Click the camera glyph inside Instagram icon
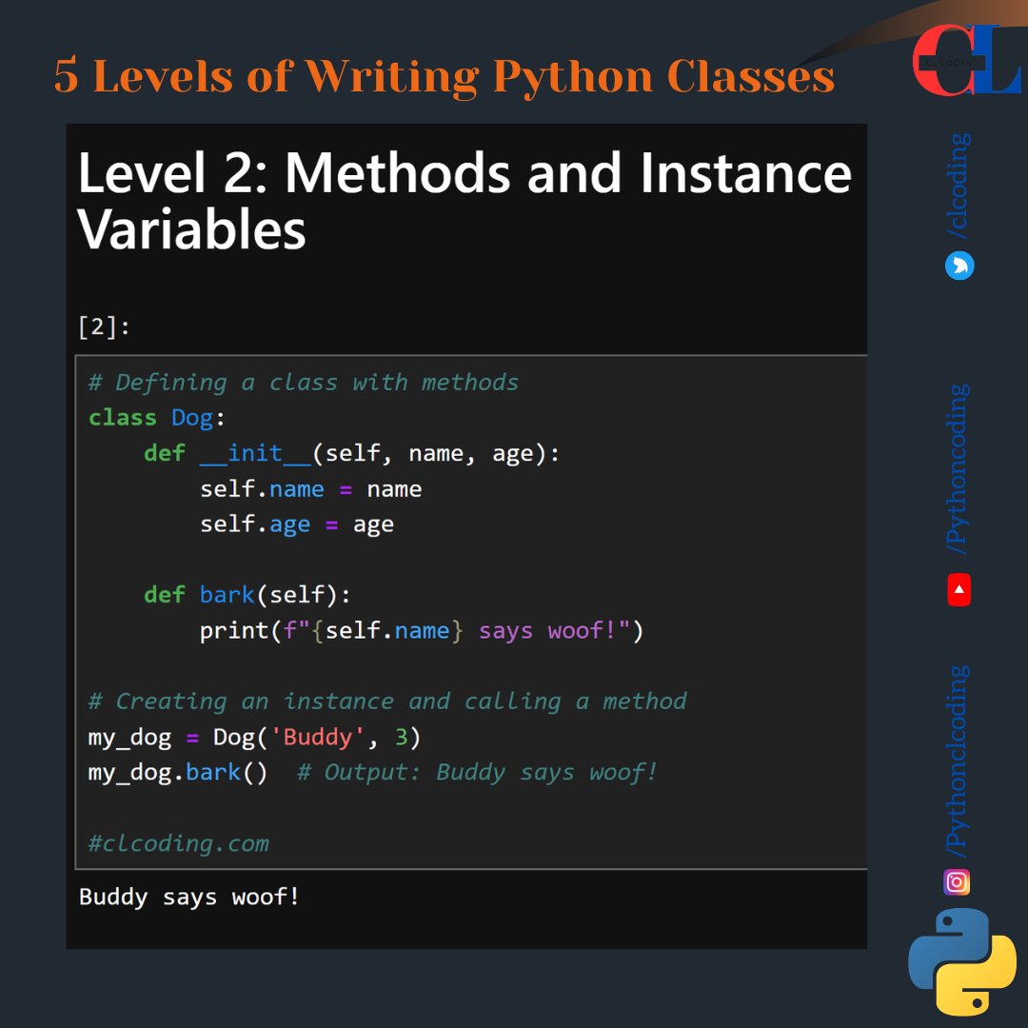The image size is (1028, 1028). pos(955,882)
